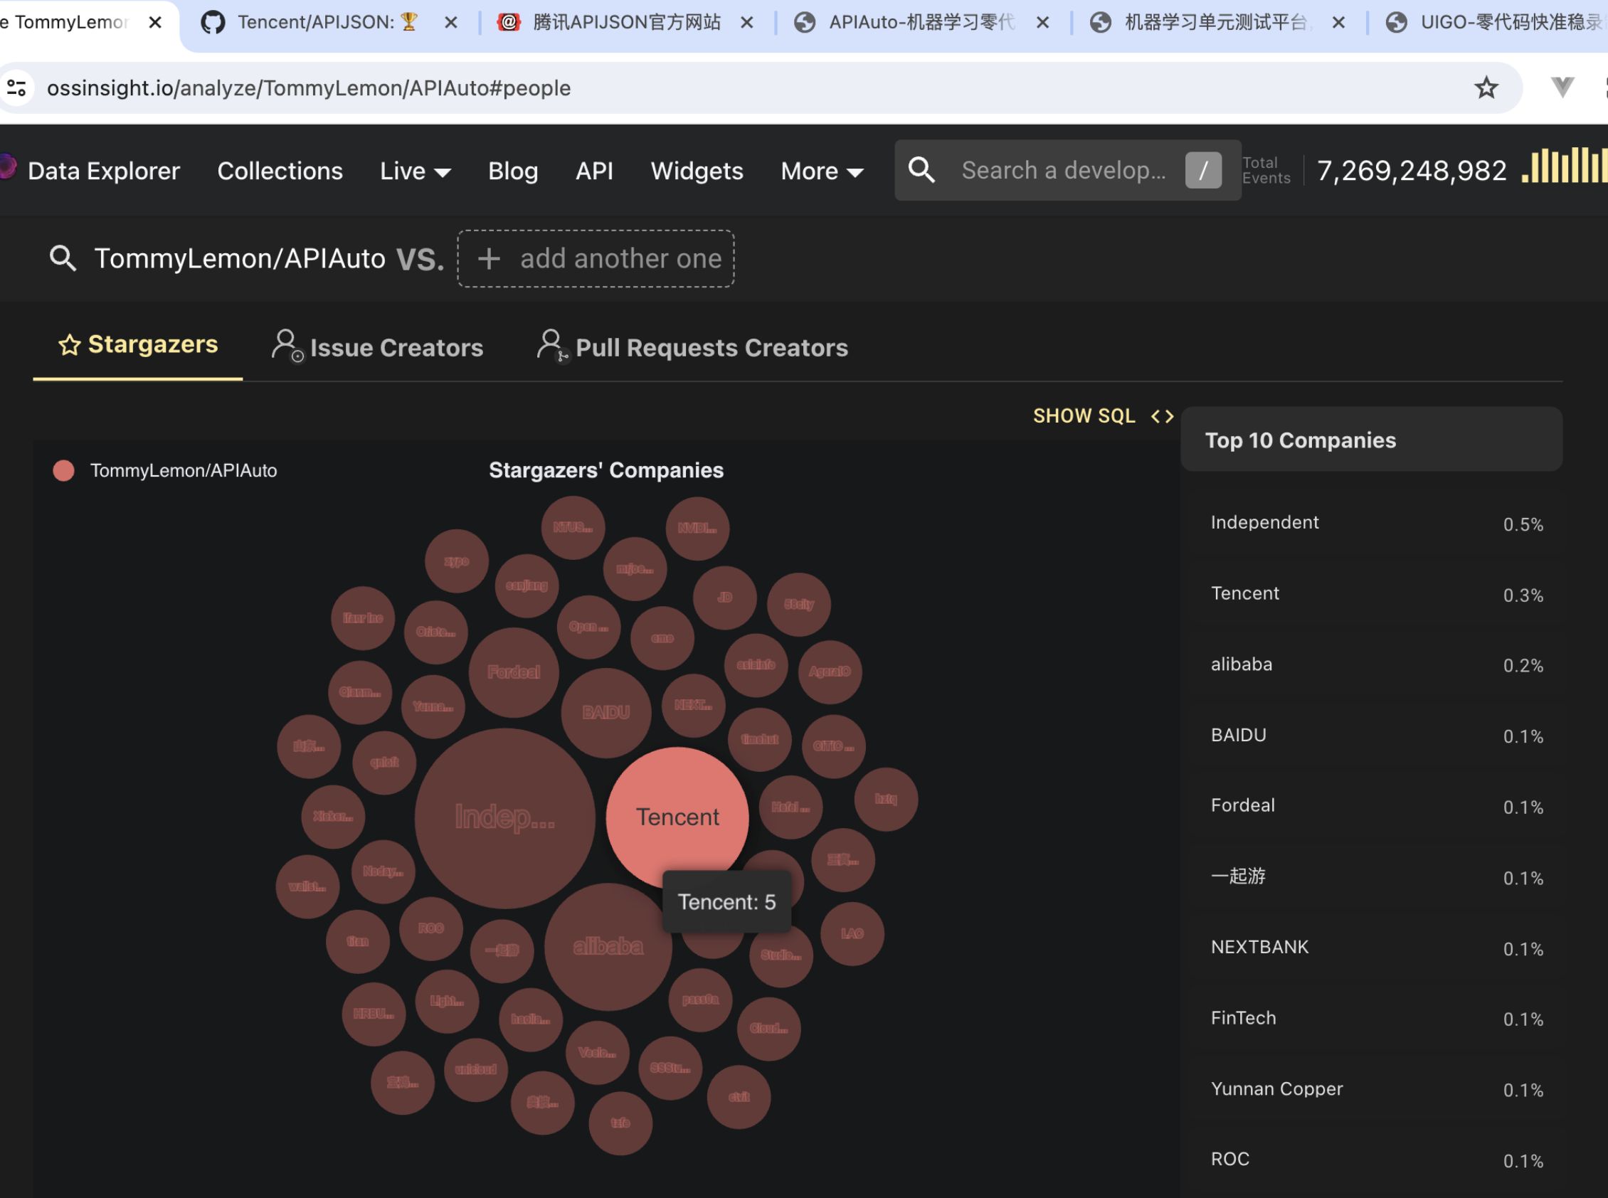Image resolution: width=1608 pixels, height=1198 pixels.
Task: Focus the Search a developer input field
Action: tap(1062, 170)
